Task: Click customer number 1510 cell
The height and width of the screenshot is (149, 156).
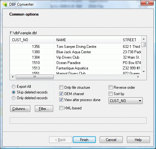Action: click(32, 63)
